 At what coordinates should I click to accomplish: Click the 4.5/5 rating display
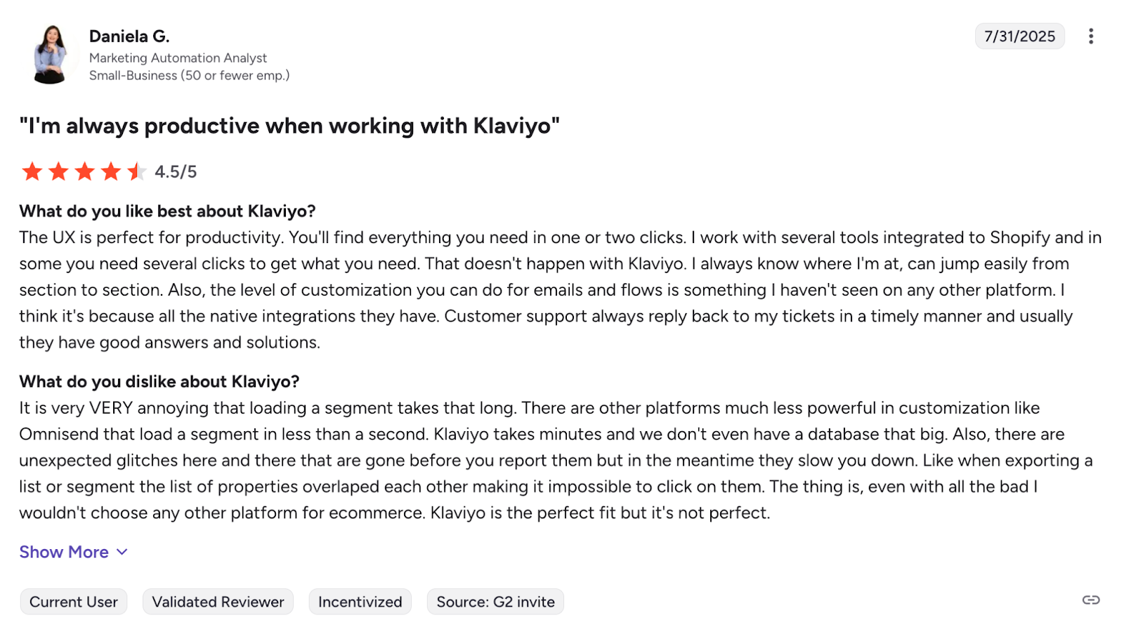175,171
